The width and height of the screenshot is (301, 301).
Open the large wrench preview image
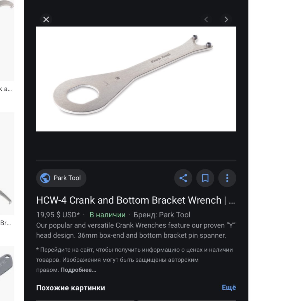(136, 79)
